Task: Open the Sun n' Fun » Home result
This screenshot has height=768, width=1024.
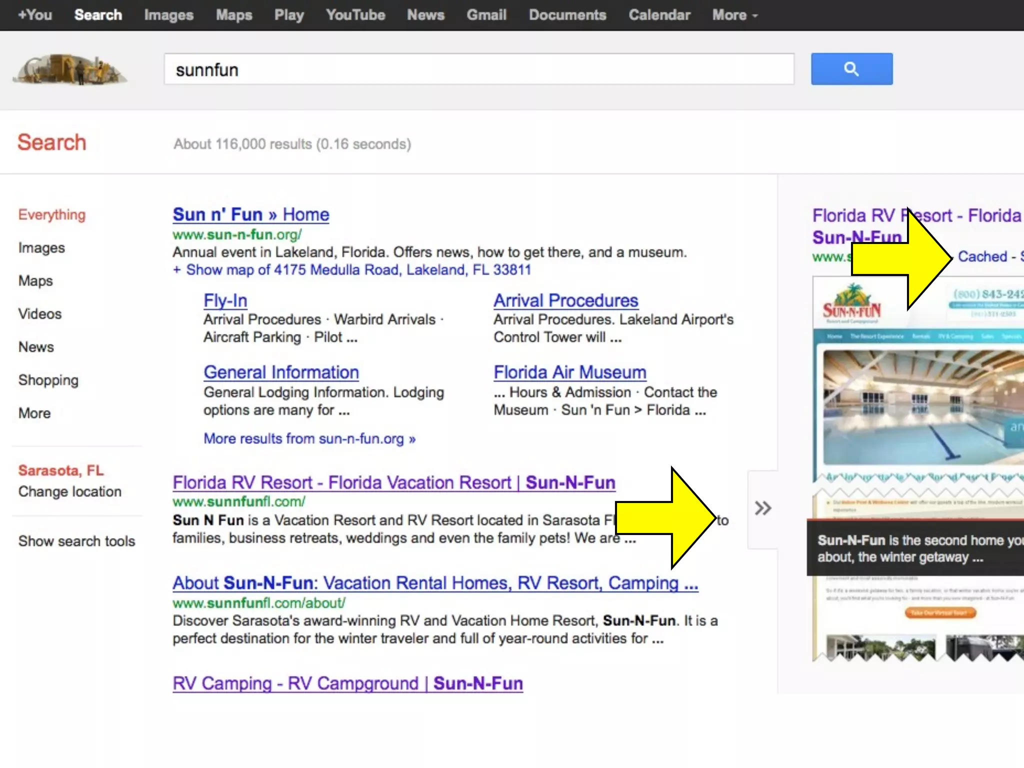Action: click(250, 214)
